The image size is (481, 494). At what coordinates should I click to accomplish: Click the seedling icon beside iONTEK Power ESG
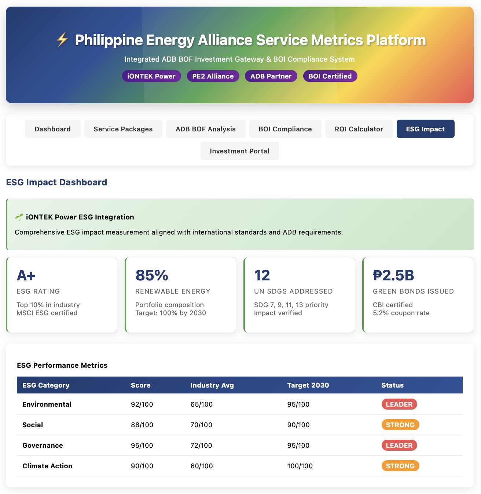click(19, 217)
